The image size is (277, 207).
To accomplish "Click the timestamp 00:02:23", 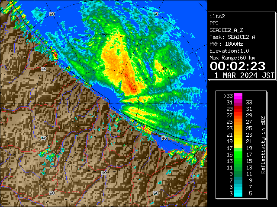I will coord(238,66).
